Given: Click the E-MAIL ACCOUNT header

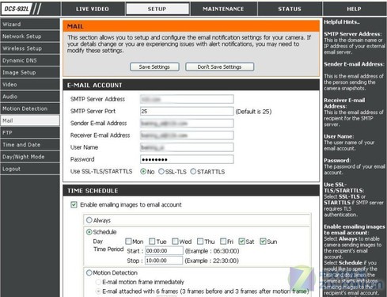Looking at the screenshot, I should pos(95,86).
